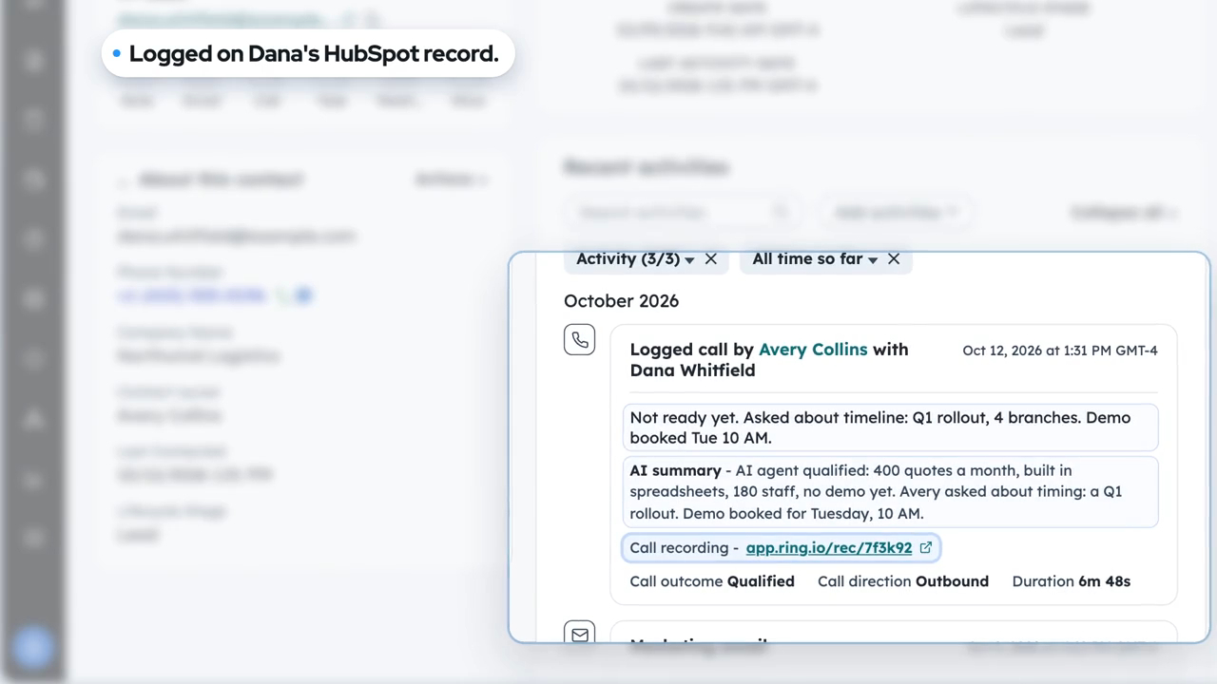This screenshot has height=684, width=1217.
Task: Clear the All time so far filter
Action: coord(894,259)
